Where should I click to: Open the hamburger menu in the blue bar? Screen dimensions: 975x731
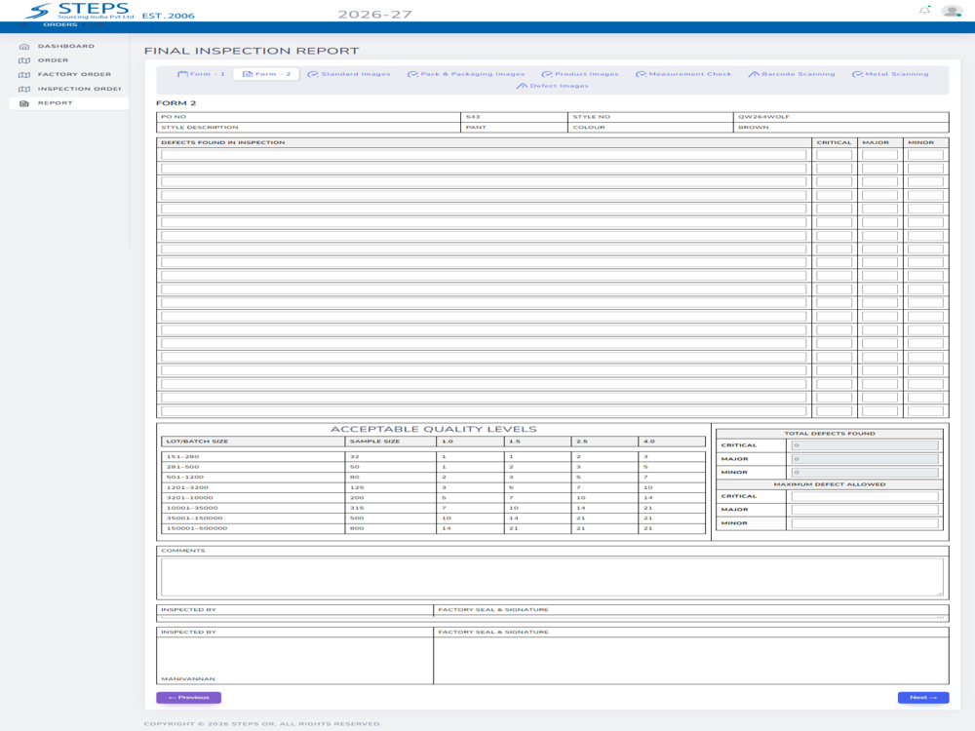23,25
